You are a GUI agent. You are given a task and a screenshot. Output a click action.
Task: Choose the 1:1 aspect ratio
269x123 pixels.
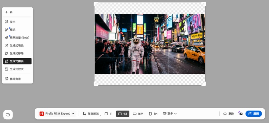(109, 114)
